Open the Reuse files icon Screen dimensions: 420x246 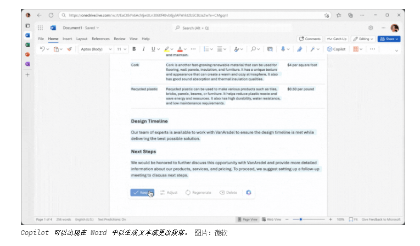(x=270, y=49)
